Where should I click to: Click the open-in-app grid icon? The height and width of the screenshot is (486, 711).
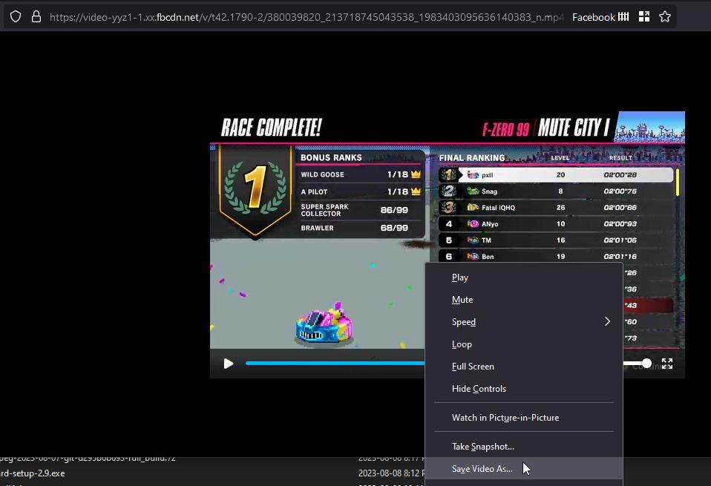(x=643, y=16)
